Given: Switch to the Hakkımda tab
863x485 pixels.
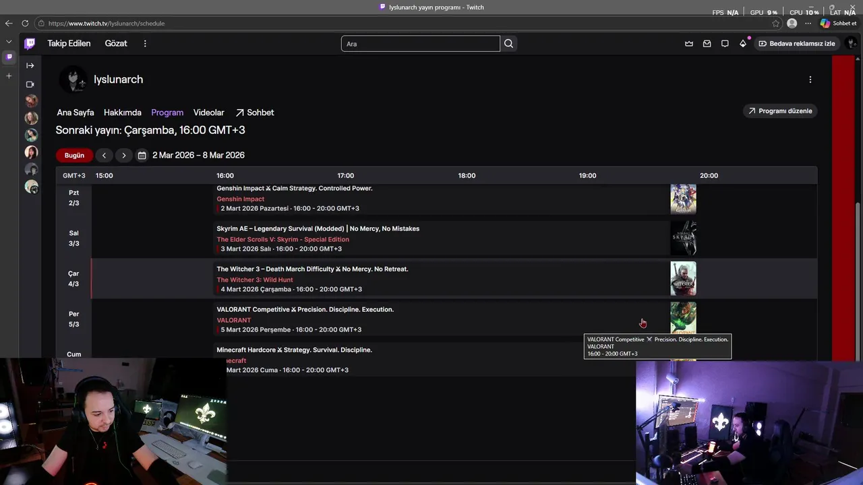Looking at the screenshot, I should (x=123, y=112).
